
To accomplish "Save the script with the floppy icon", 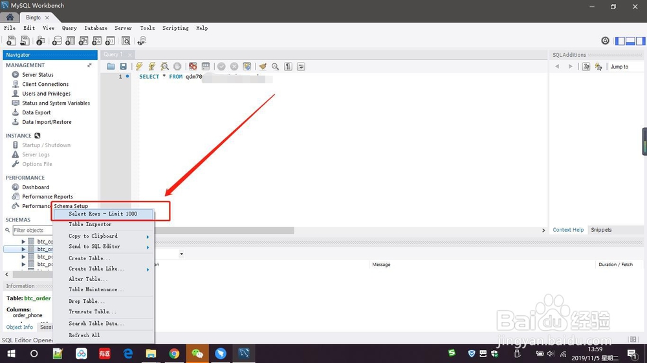I will click(x=123, y=67).
